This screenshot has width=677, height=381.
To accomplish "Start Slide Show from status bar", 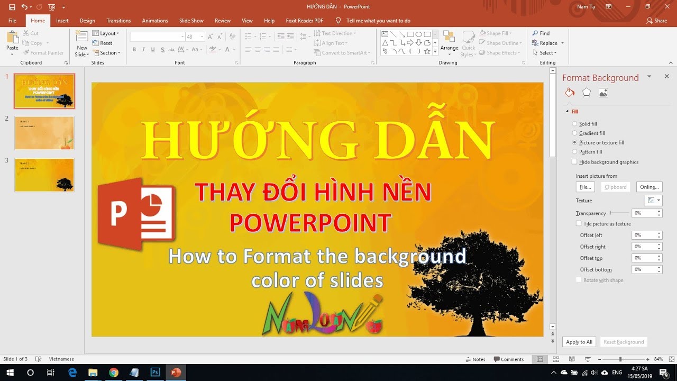I will (x=588, y=359).
